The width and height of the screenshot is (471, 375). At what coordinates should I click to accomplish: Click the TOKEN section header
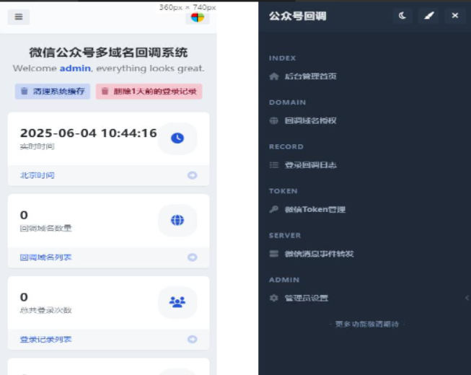point(283,191)
